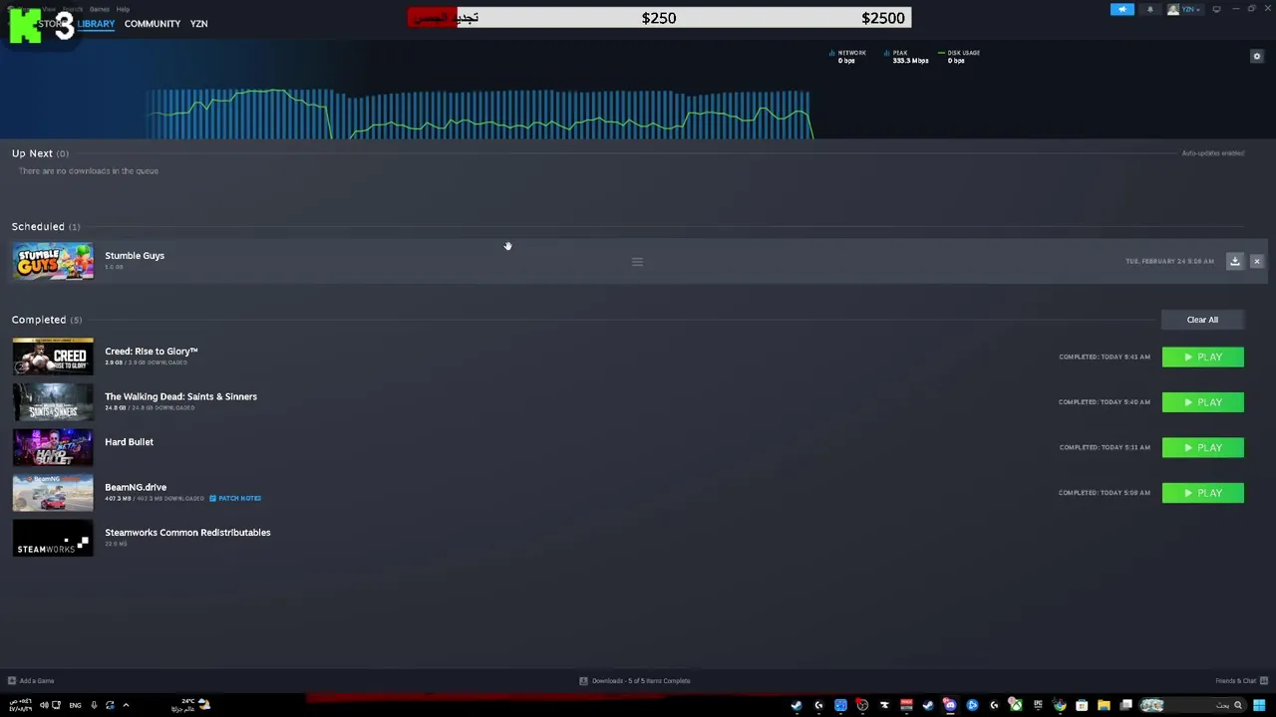
Task: Click the Hard Bullet title text
Action: coord(129,442)
